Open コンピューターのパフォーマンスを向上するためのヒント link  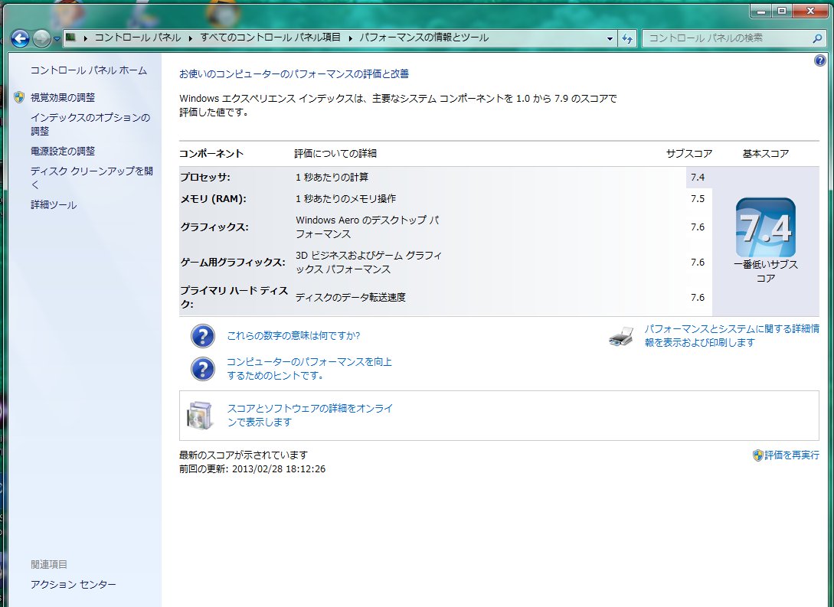[309, 368]
